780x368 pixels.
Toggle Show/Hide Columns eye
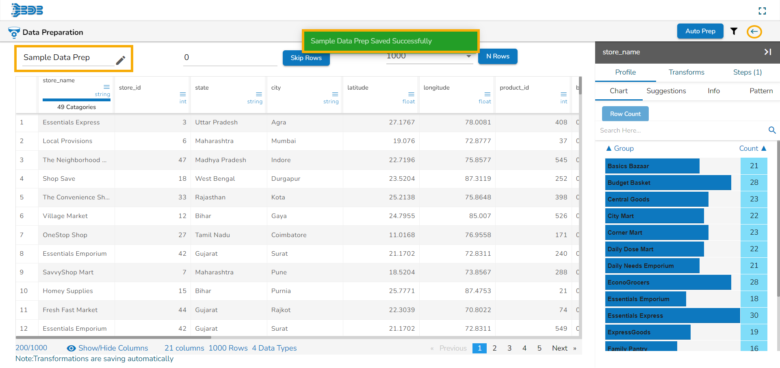71,348
